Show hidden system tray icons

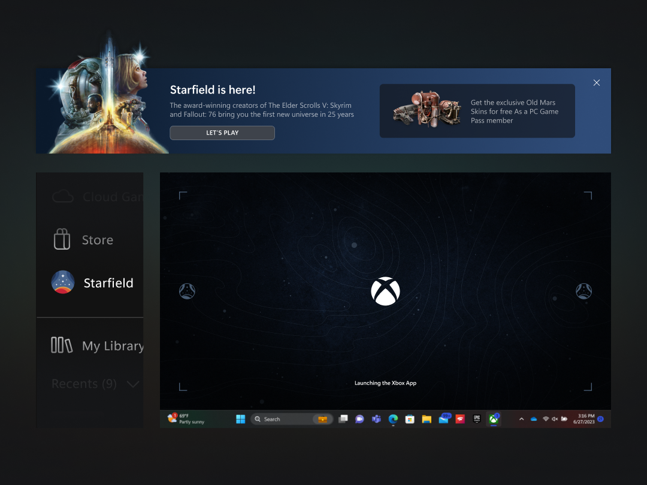(522, 419)
